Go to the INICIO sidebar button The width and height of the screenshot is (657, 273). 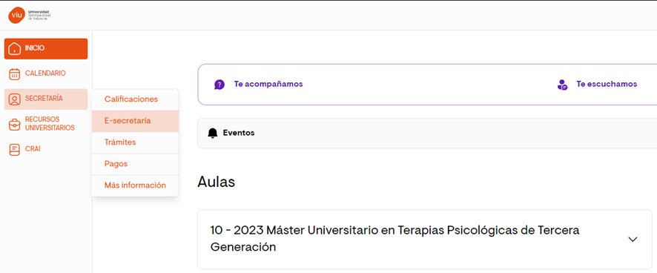tap(46, 49)
